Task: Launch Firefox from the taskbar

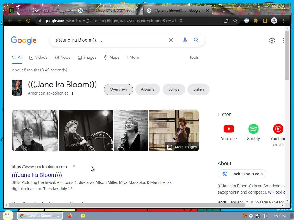Action: [x=70, y=216]
